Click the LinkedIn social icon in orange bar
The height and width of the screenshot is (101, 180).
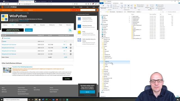coord(76,10)
